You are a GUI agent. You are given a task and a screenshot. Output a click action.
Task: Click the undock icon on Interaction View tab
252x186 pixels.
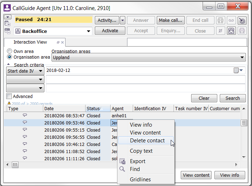click(58, 43)
